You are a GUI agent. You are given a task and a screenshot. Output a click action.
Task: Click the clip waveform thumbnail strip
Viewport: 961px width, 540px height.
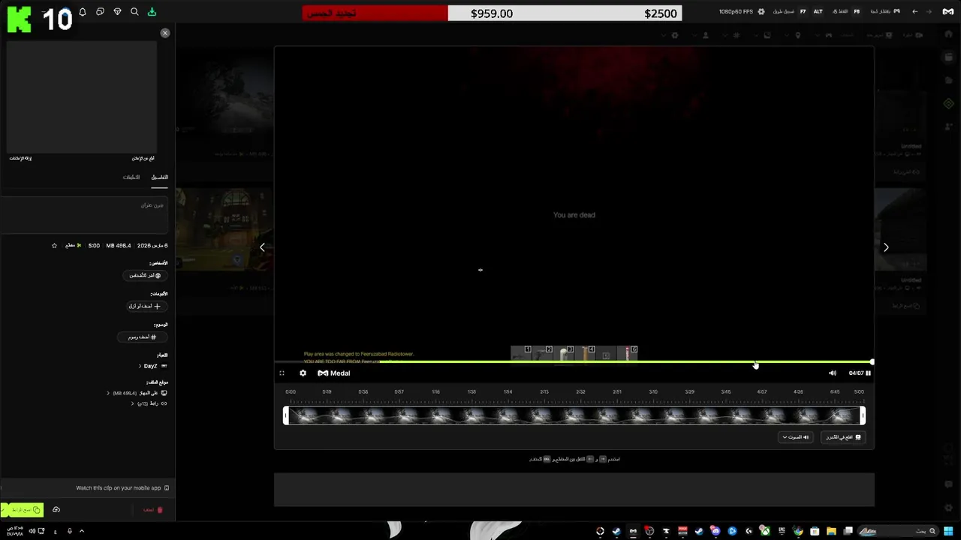pyautogui.click(x=574, y=415)
